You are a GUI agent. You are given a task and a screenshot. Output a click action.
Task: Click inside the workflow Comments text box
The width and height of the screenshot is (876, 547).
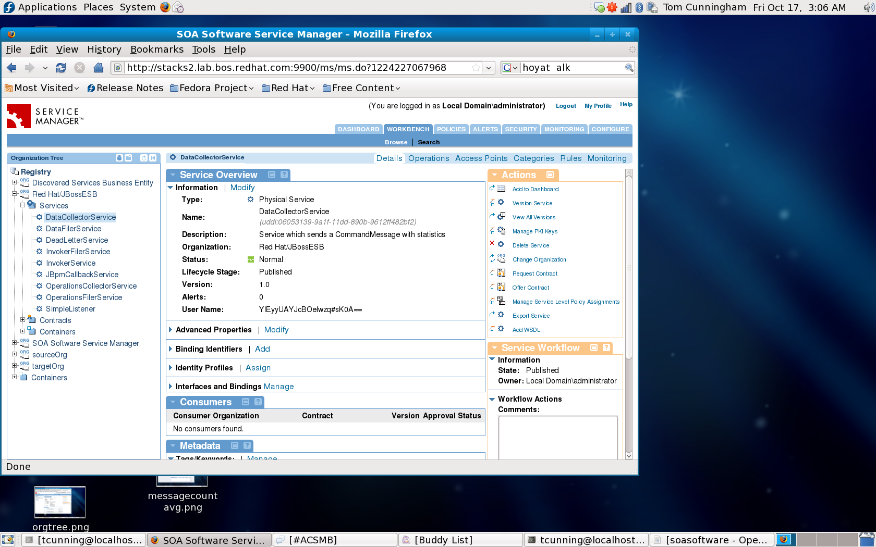click(558, 437)
